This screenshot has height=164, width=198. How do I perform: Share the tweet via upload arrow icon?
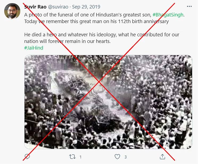point(162,157)
